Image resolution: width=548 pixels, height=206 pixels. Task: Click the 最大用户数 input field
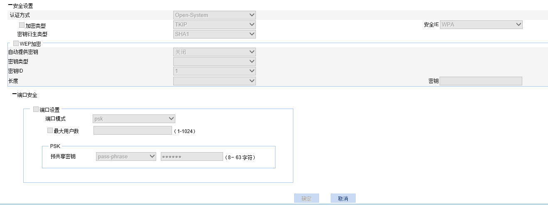coord(133,131)
